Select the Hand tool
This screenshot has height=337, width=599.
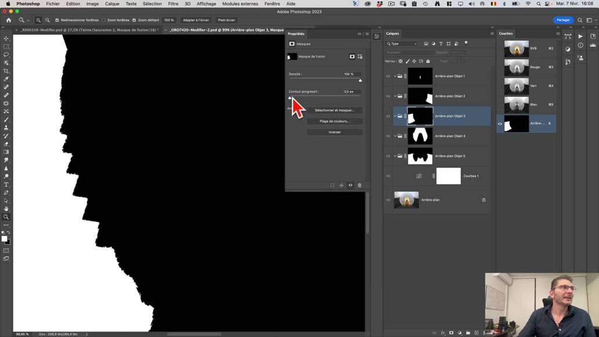[x=6, y=209]
